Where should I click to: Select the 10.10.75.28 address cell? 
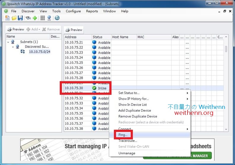78,78
